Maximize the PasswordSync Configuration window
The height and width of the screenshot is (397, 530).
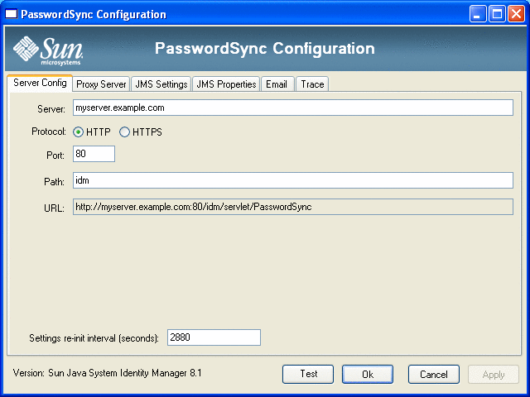coord(497,14)
